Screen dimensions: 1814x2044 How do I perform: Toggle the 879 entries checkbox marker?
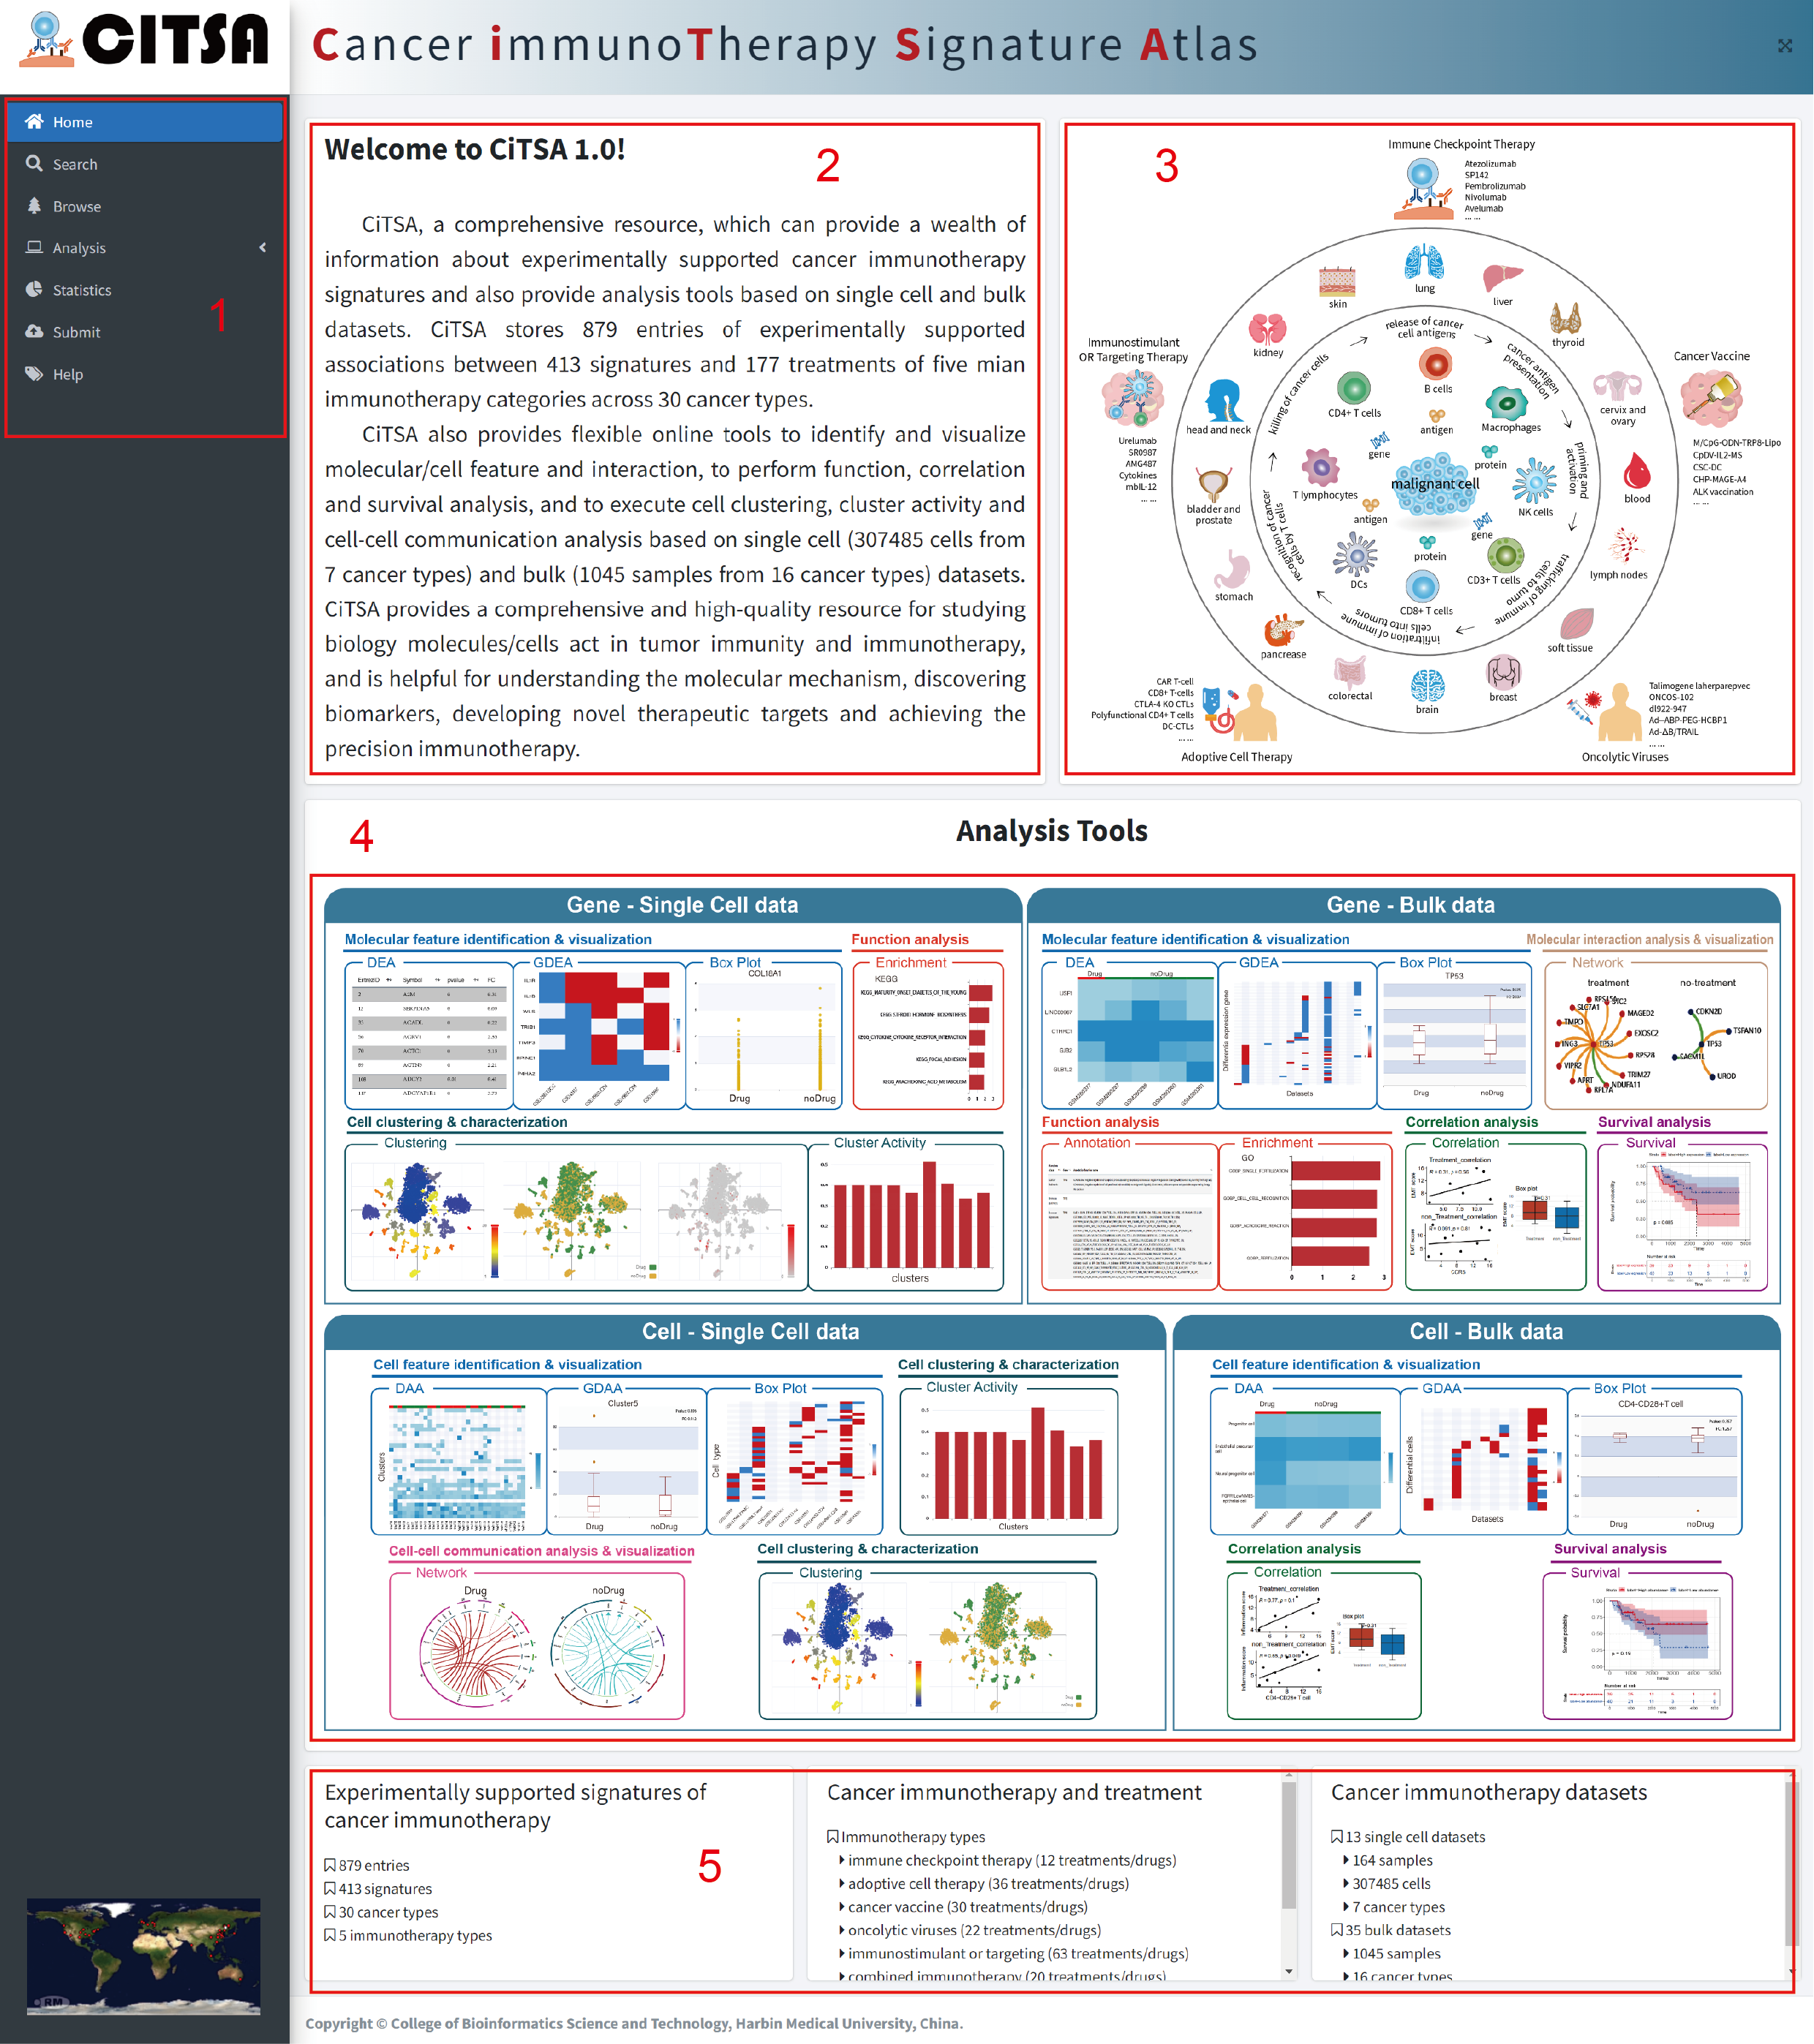[330, 1865]
